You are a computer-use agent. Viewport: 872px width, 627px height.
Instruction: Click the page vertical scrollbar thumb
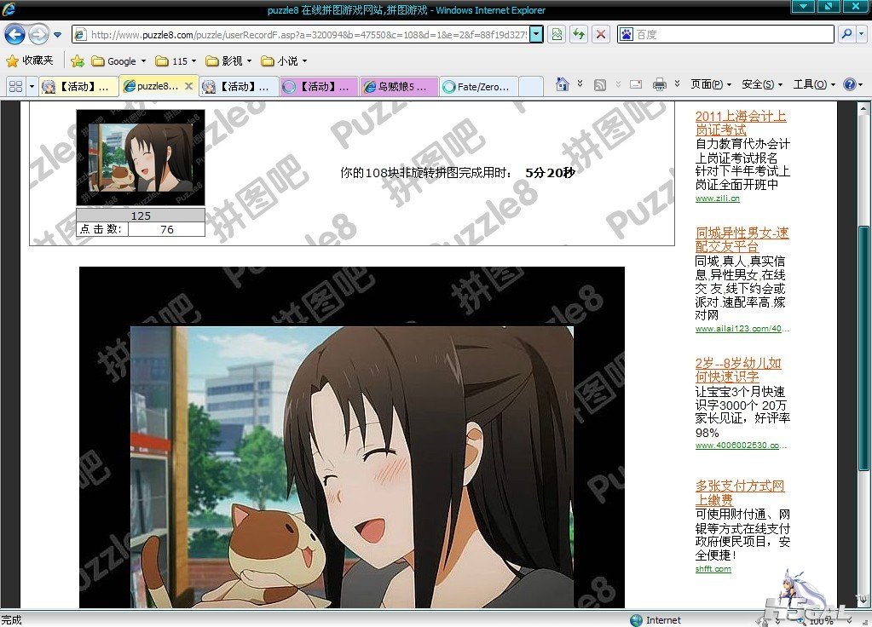[863, 348]
